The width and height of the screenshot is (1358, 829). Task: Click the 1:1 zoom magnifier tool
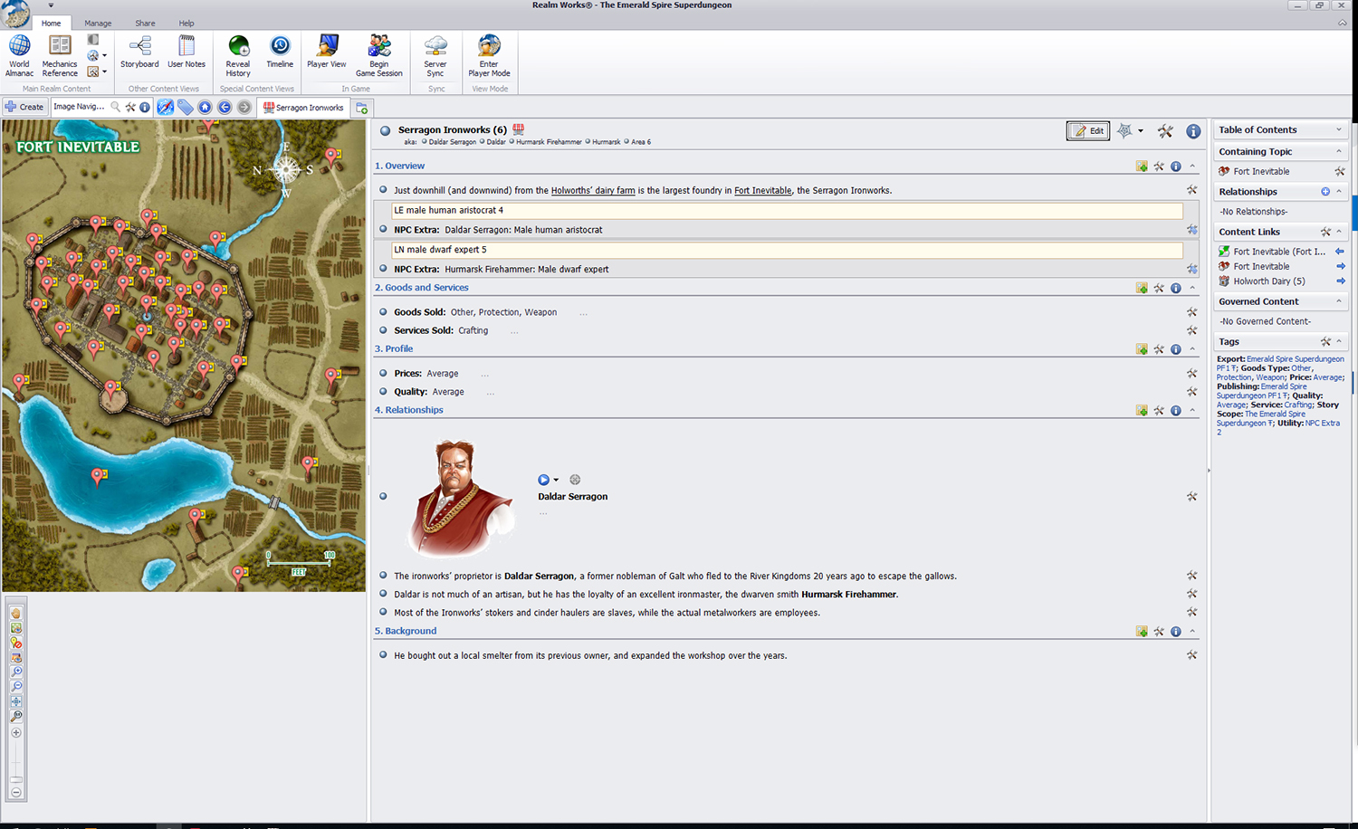click(x=16, y=716)
